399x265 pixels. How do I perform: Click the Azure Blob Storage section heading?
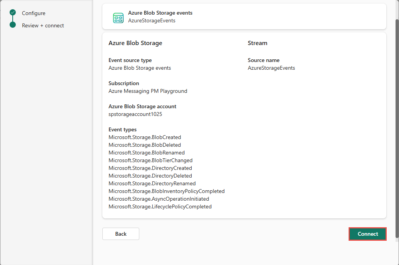[x=135, y=43]
